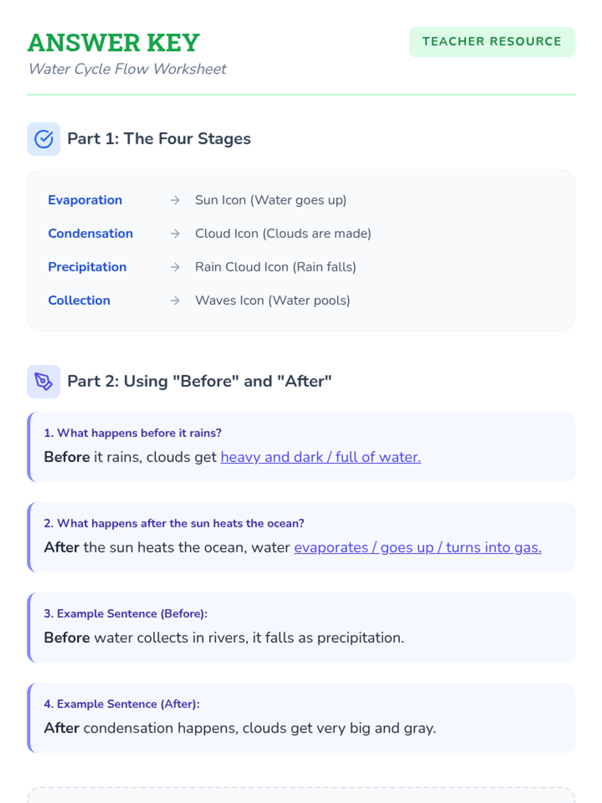The width and height of the screenshot is (602, 803).
Task: Click the Teacher Resource badge
Action: click(x=492, y=42)
